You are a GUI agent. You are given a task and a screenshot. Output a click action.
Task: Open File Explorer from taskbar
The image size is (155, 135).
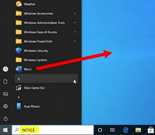pyautogui.click(x=138, y=130)
